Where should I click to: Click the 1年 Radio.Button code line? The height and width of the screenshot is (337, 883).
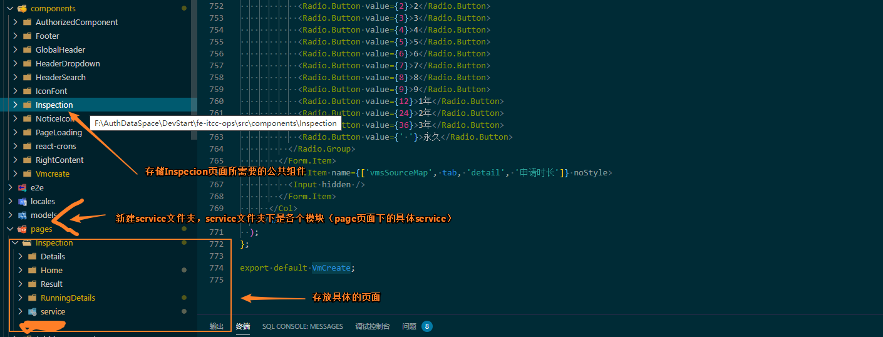pos(401,101)
